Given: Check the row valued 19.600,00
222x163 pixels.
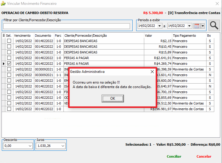Looking at the screenshot, I should click(x=9, y=81).
